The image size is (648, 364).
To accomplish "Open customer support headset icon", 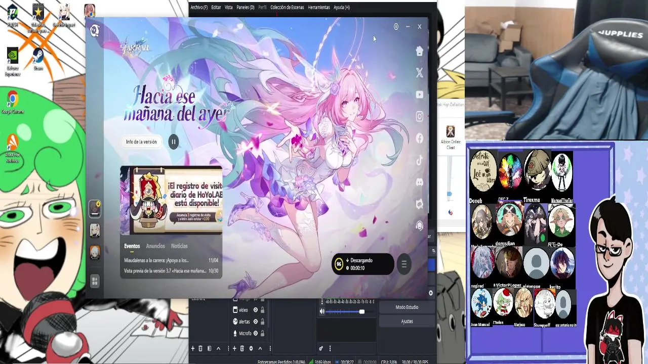I will (x=419, y=225).
